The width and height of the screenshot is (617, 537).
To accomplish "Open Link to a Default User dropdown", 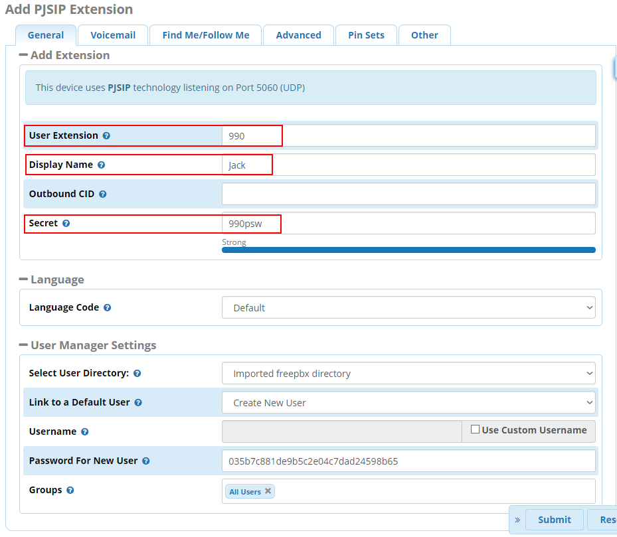I will pyautogui.click(x=408, y=403).
